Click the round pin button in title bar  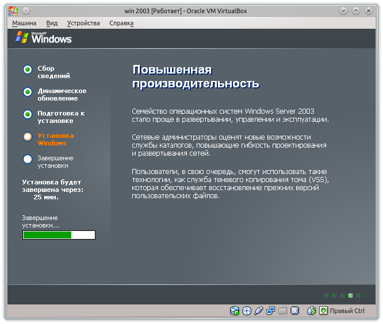(26, 11)
